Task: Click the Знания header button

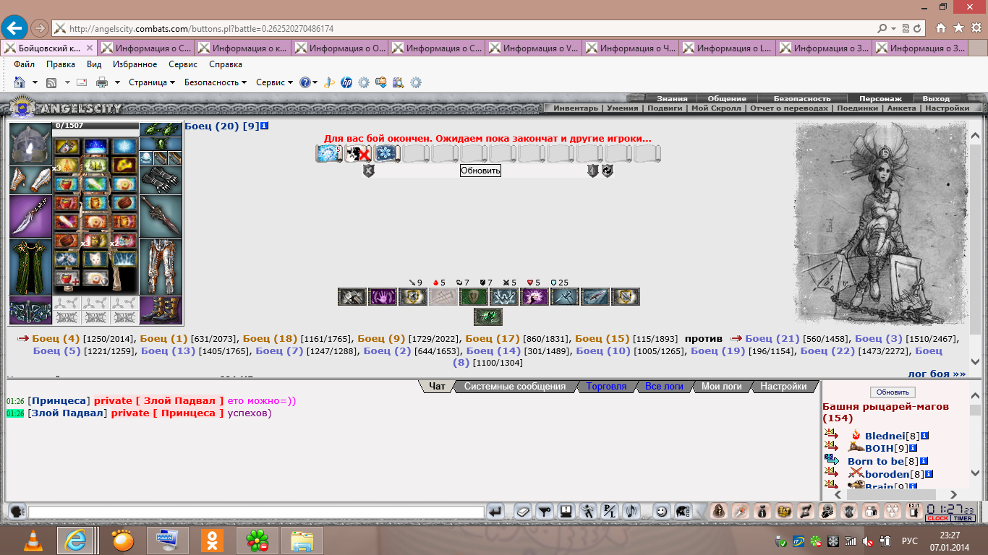Action: click(x=672, y=98)
